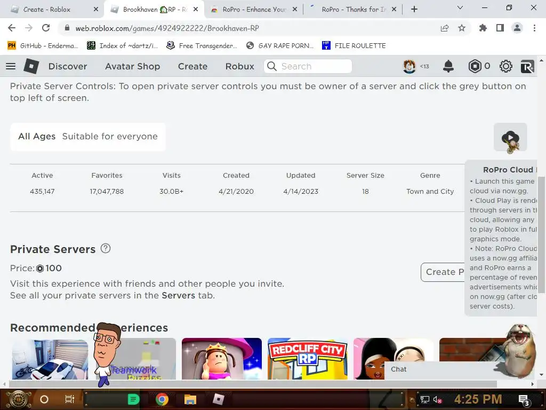Click the Create Private Server button
Viewport: 546px width, 410px height.
click(443, 272)
